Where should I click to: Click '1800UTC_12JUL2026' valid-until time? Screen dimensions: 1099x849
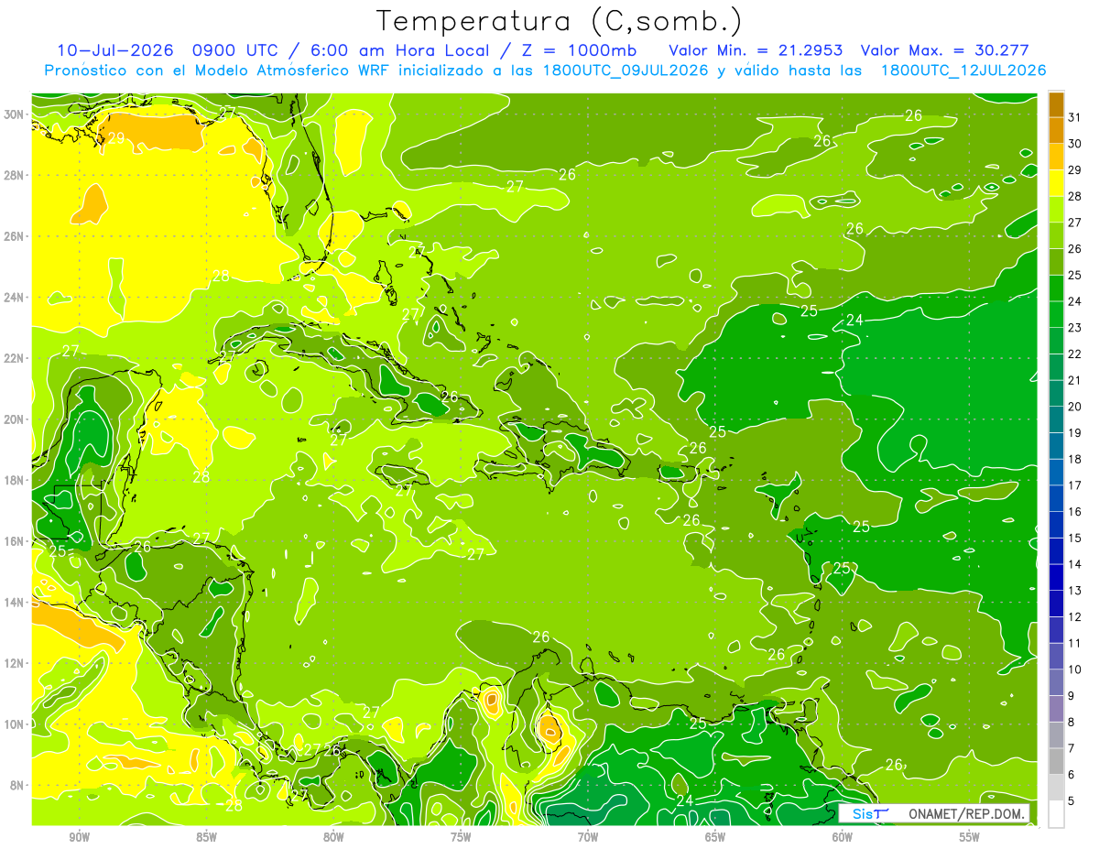click(963, 71)
